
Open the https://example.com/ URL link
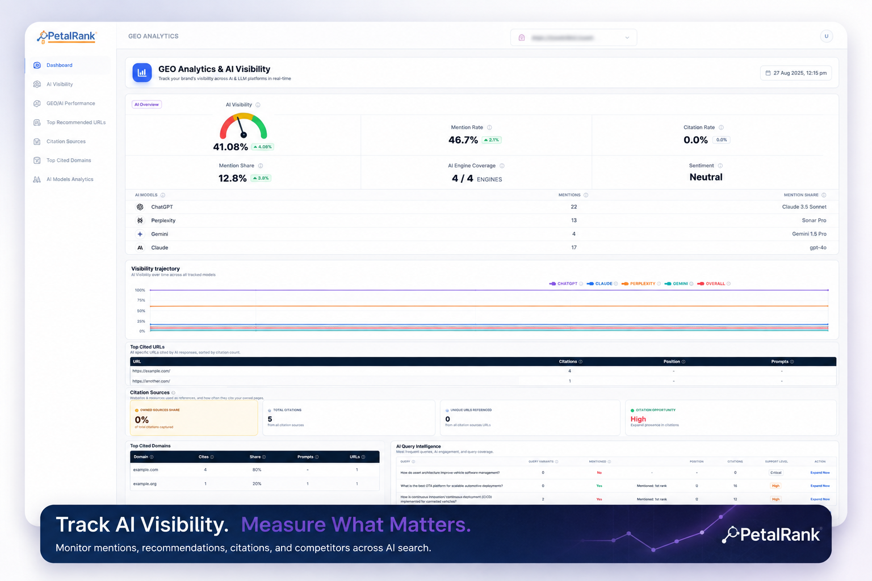coord(151,371)
